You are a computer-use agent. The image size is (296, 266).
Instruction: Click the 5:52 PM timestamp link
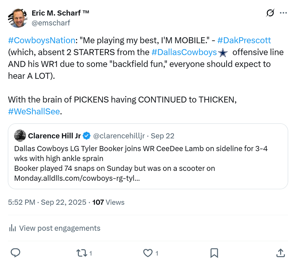click(x=22, y=203)
